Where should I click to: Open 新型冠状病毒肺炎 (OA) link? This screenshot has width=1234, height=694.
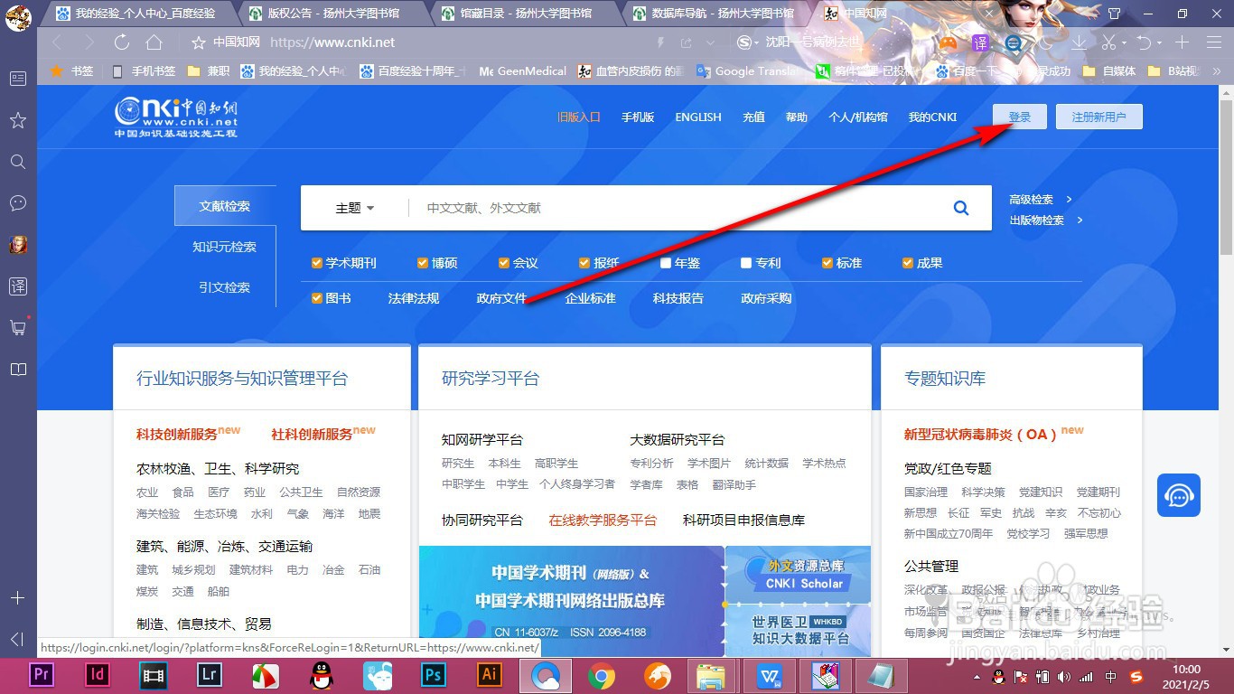980,434
